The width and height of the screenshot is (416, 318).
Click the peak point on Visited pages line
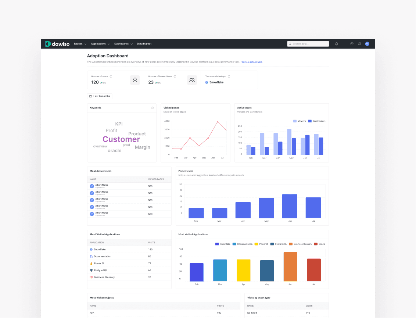(218, 122)
